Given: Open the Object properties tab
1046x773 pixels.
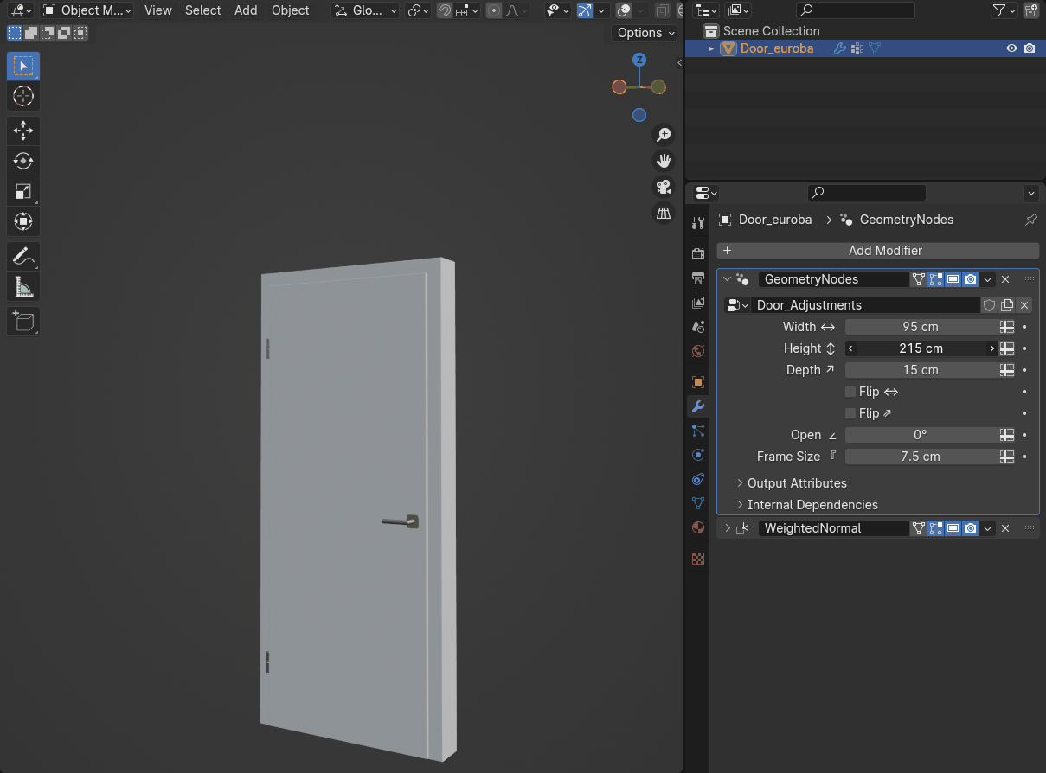Looking at the screenshot, I should click(x=698, y=381).
